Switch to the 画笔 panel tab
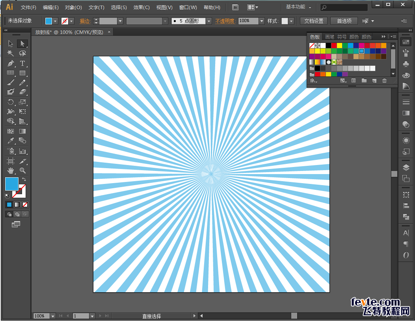 (x=329, y=37)
